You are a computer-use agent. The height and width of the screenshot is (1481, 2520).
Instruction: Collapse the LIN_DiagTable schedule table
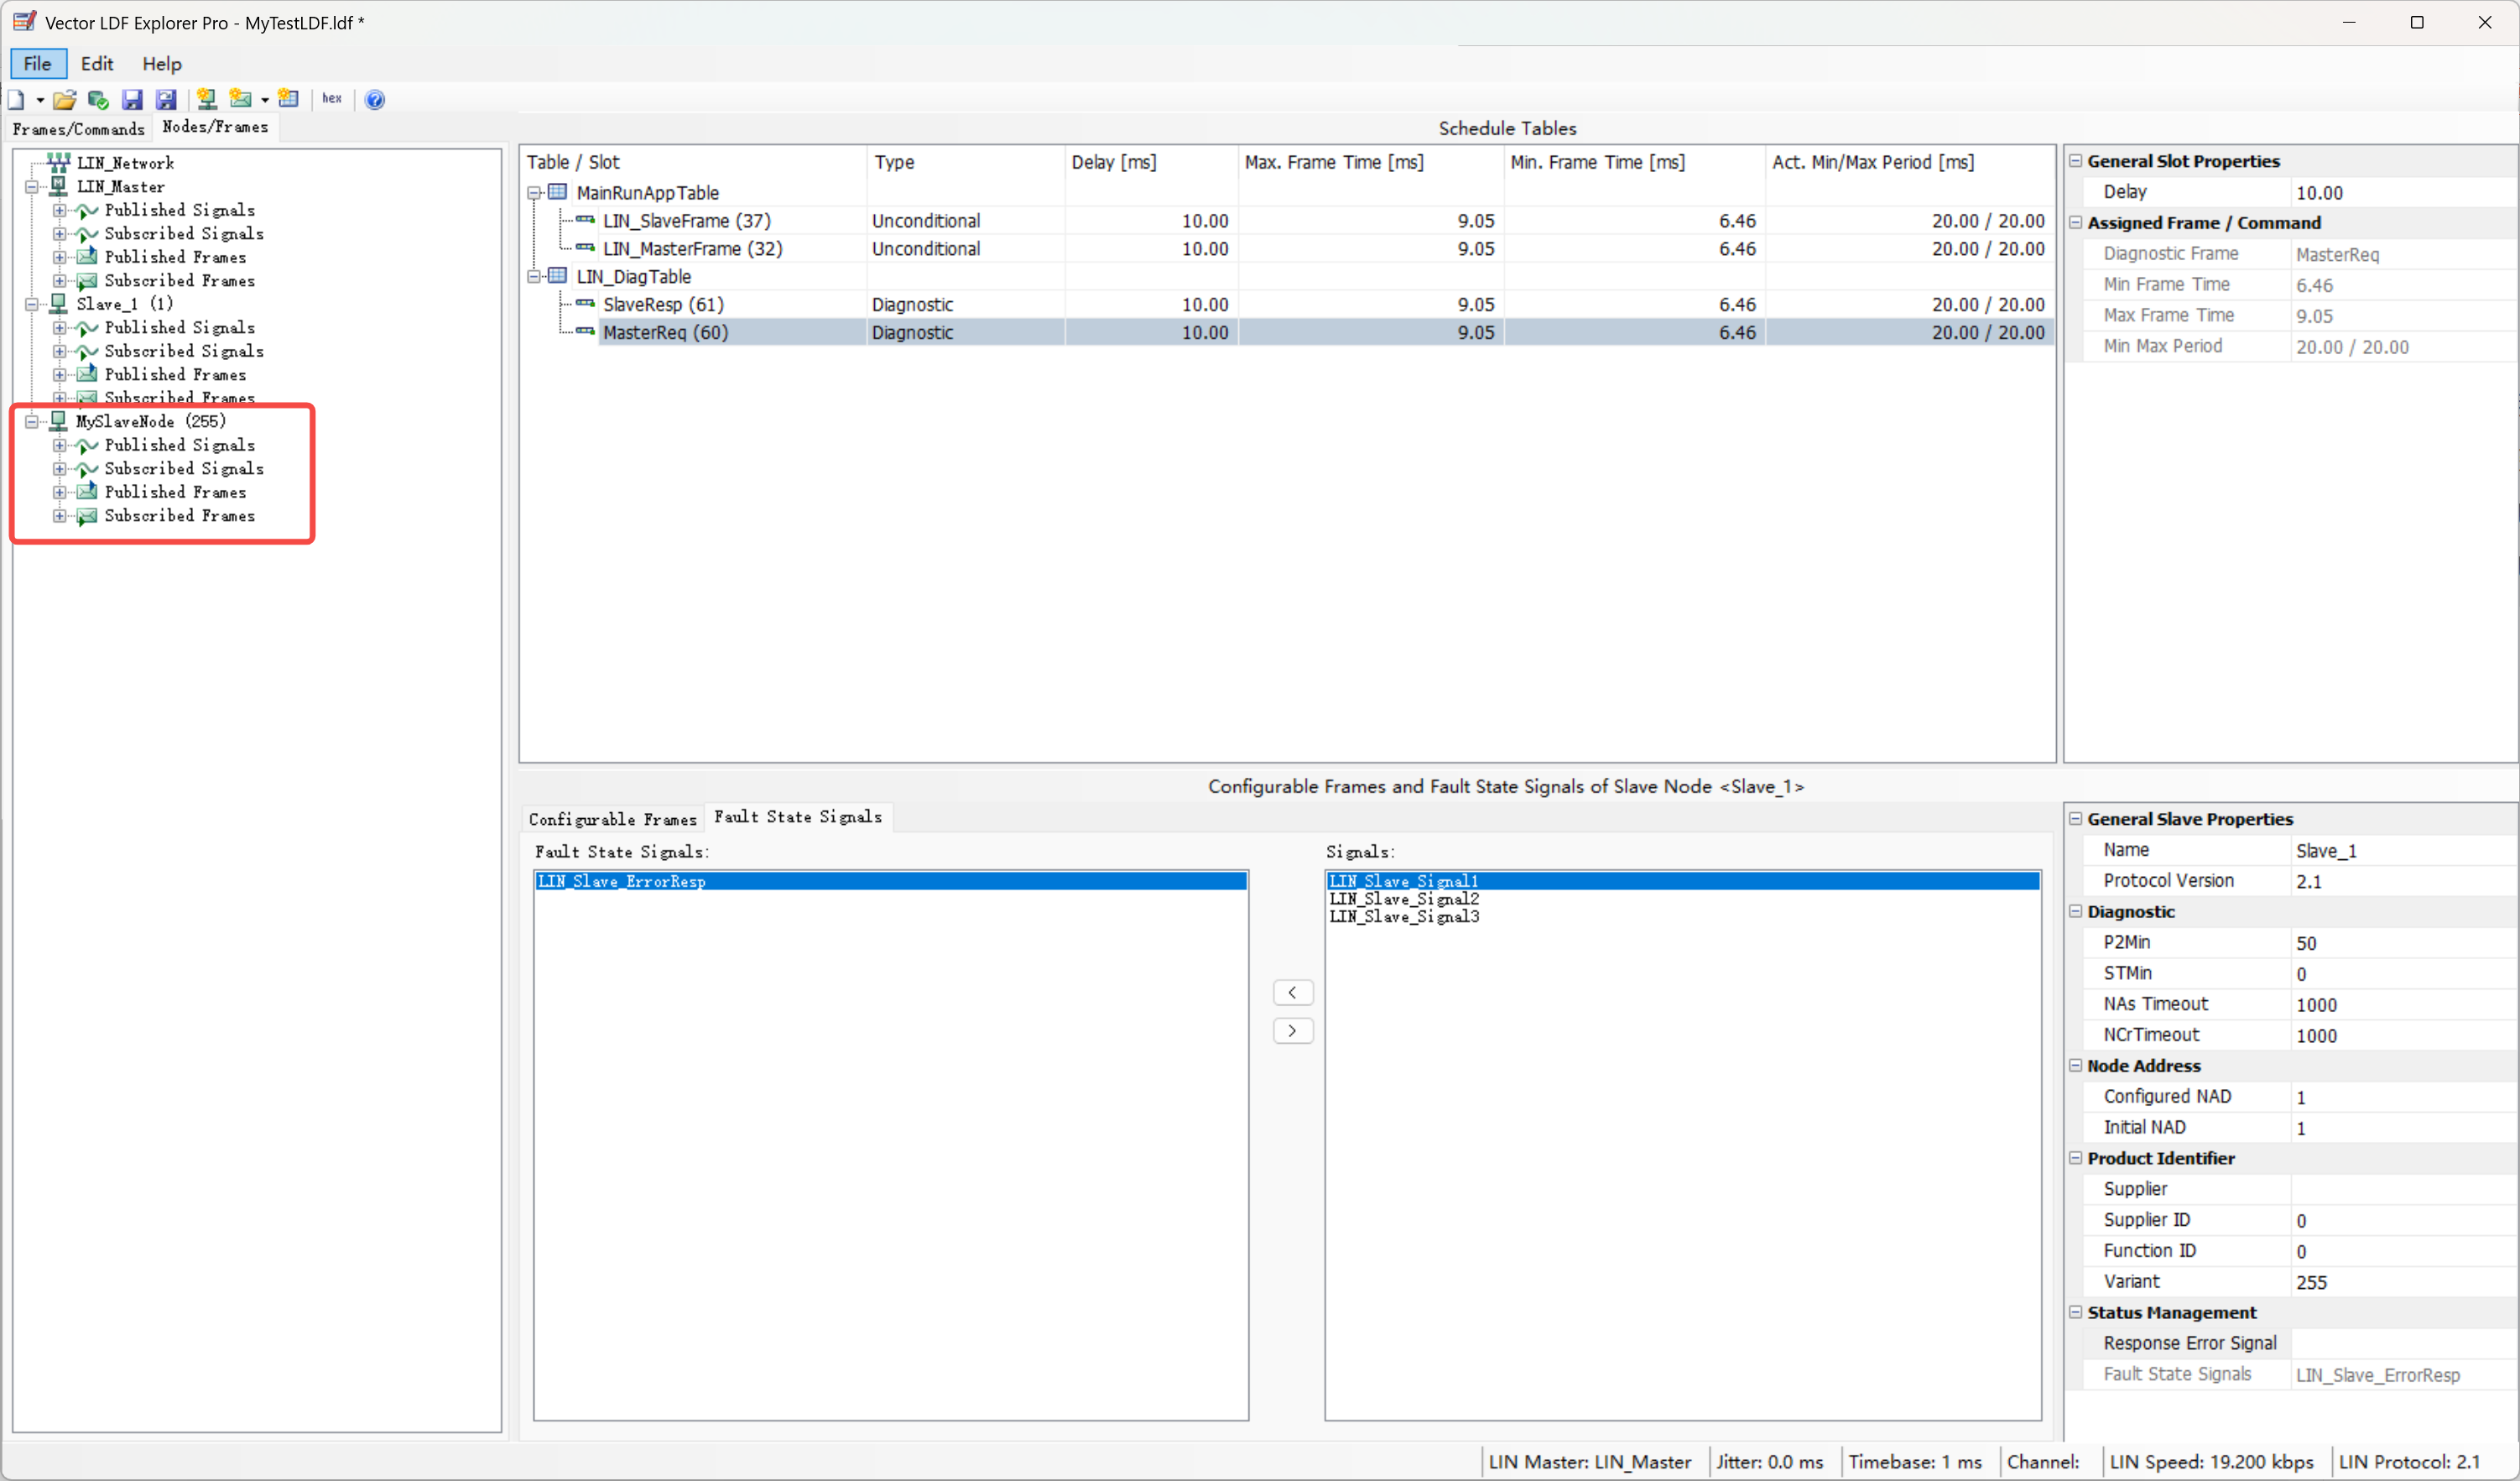point(535,277)
